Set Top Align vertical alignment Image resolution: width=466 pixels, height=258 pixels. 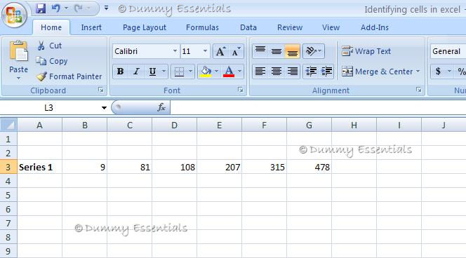[x=260, y=51]
